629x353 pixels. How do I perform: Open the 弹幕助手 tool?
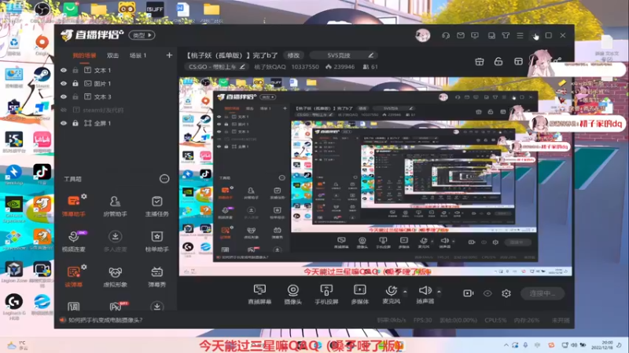click(73, 206)
